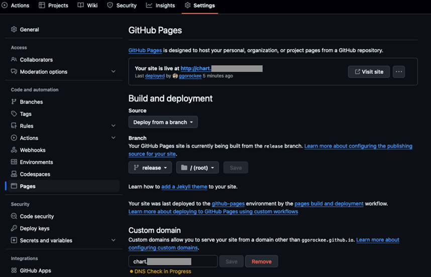Viewport: 431px width, 277px height.
Task: Open the Wiki tab
Action: [x=88, y=5]
